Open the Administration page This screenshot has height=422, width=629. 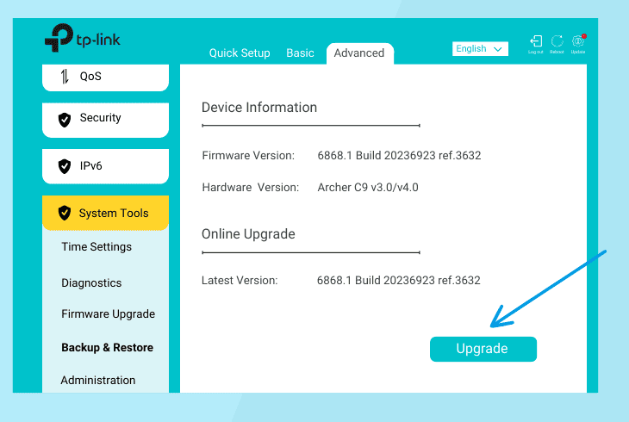coord(98,380)
